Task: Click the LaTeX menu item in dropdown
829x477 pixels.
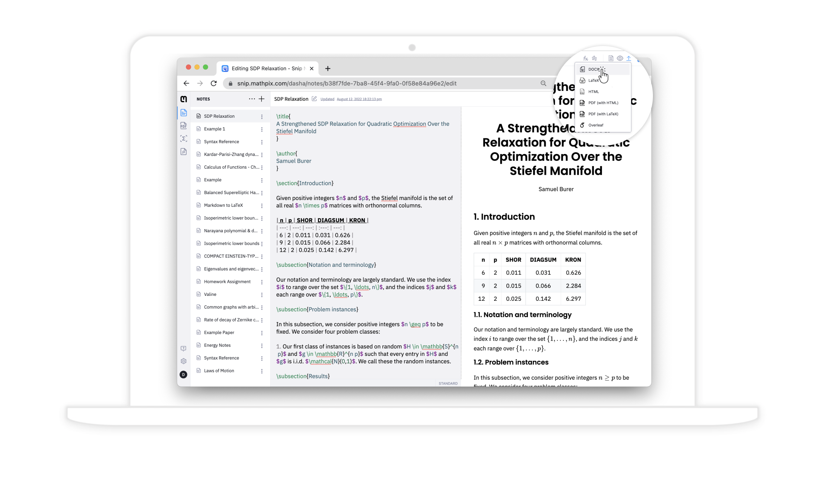Action: point(594,80)
